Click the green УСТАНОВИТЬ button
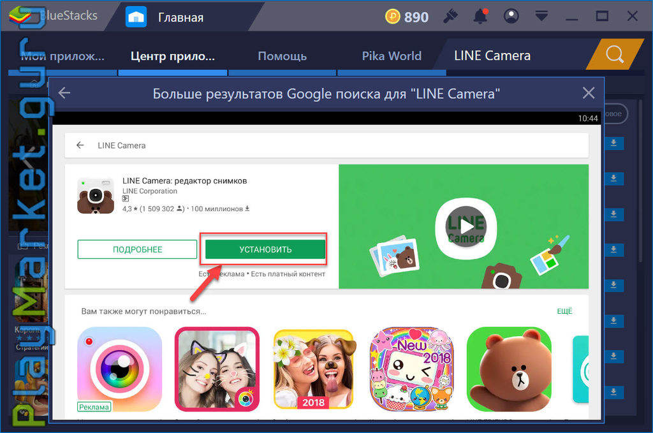Screen dimensions: 653x433 tap(265, 249)
